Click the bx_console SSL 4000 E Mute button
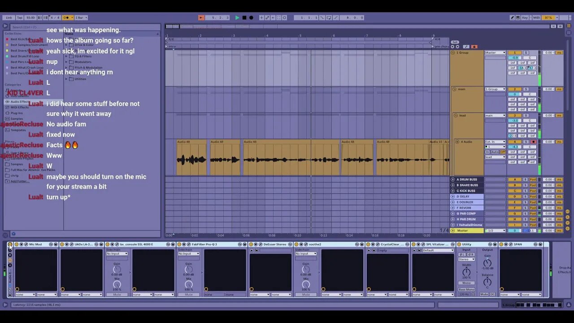 point(117,295)
